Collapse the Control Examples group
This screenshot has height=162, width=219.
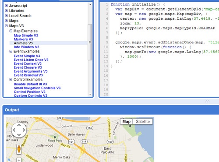coord(11,79)
